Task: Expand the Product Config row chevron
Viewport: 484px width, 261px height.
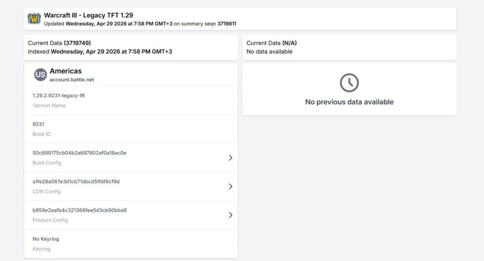Action: [x=231, y=215]
